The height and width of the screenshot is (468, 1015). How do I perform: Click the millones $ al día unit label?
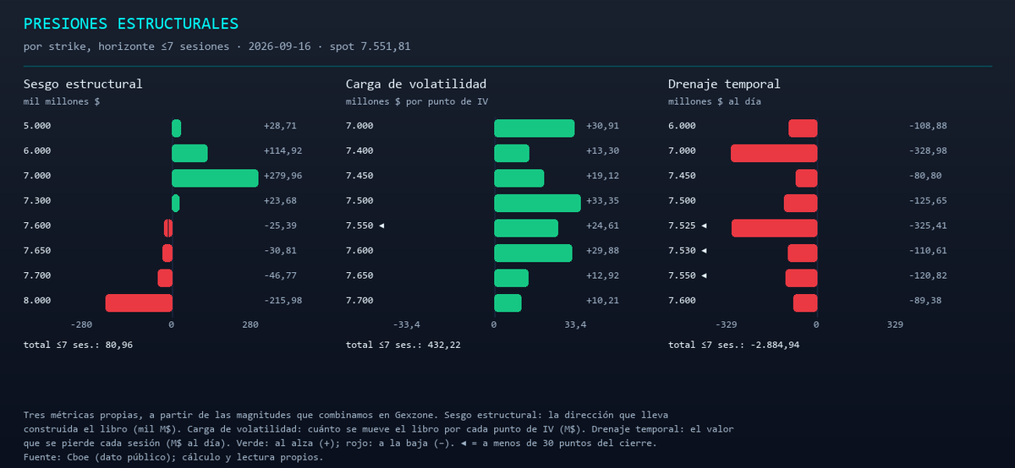coord(716,101)
